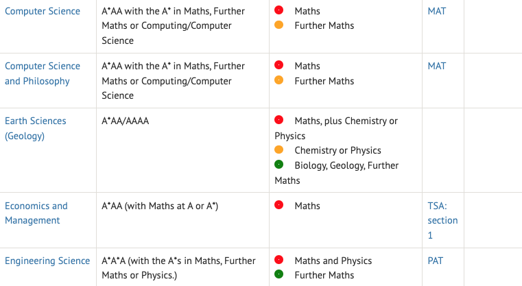Click the red dot in the Economics and Management row
This screenshot has height=286, width=522.
[278, 205]
